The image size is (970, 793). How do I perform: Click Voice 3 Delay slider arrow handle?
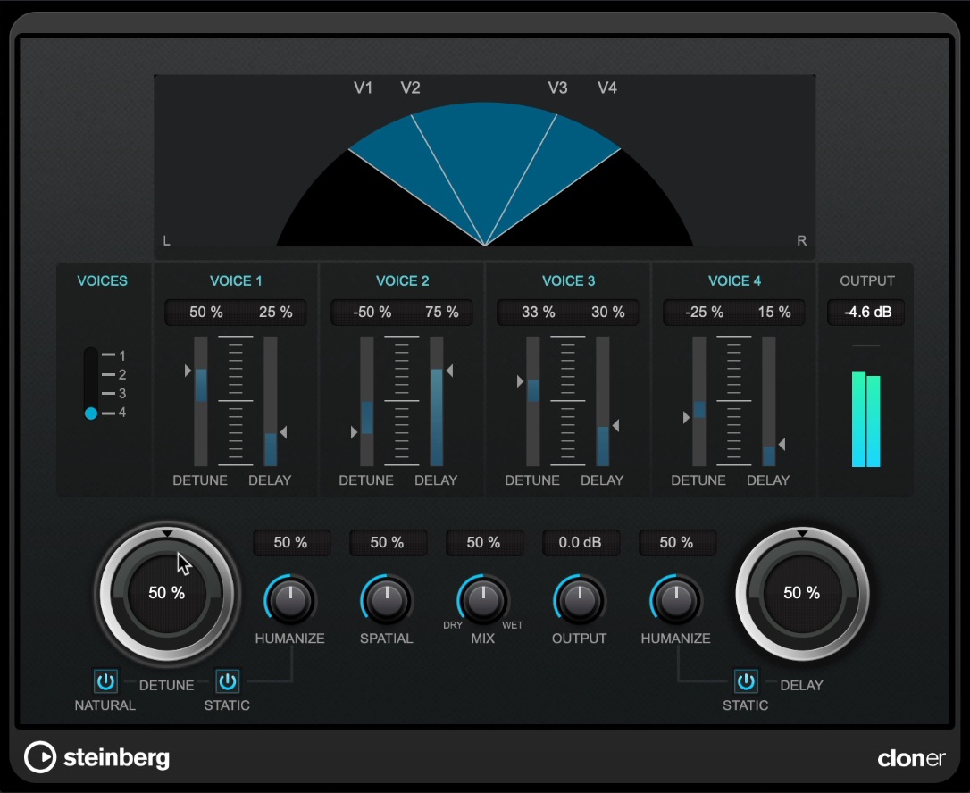pos(615,426)
